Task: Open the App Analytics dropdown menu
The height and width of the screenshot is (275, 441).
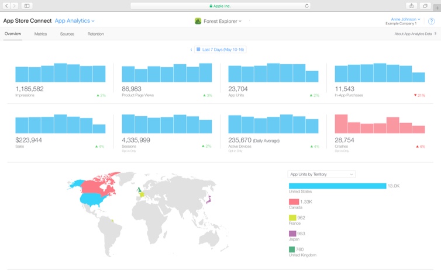Action: [74, 21]
